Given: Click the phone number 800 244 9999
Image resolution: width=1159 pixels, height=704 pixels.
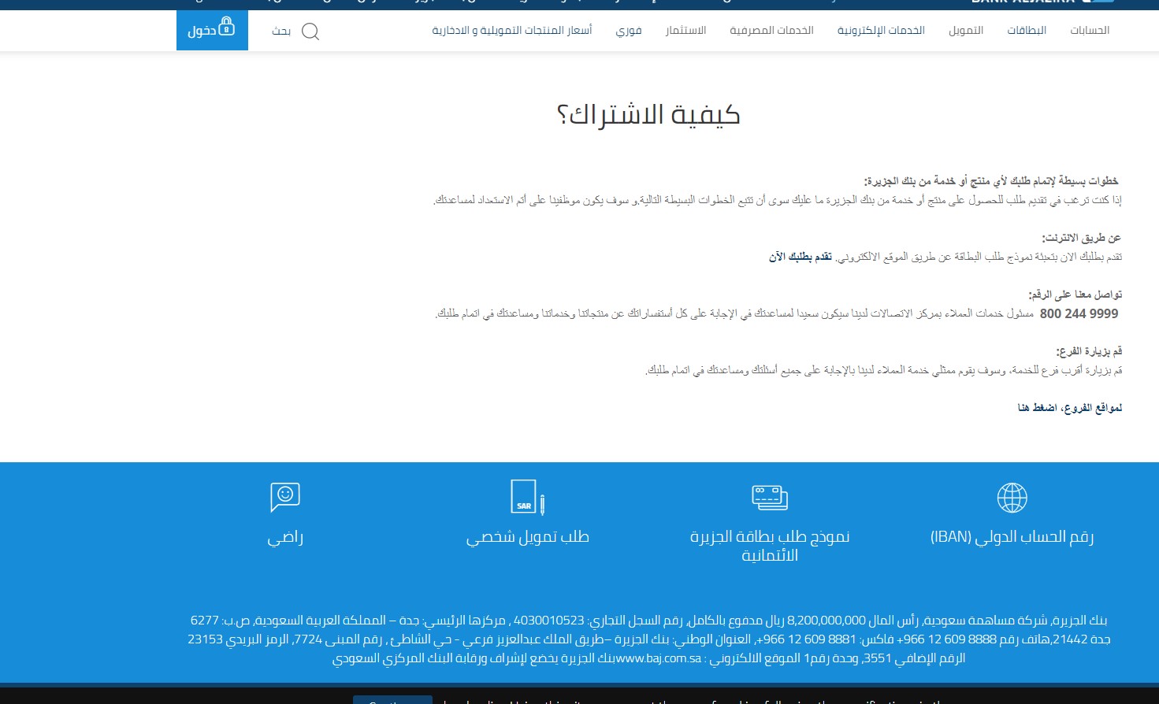Looking at the screenshot, I should pyautogui.click(x=1079, y=313).
